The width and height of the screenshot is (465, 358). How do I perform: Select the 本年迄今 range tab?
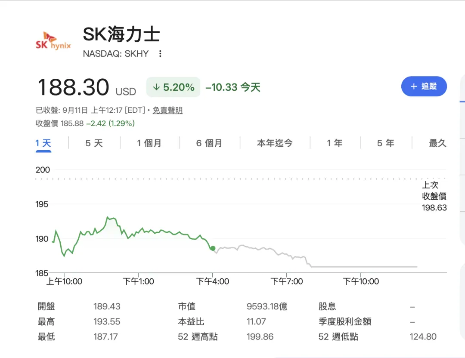click(x=275, y=143)
